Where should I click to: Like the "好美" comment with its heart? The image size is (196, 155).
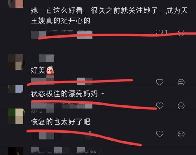(160, 82)
